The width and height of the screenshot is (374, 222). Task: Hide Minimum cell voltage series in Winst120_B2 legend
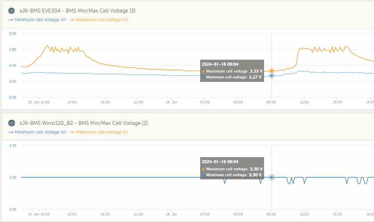pyautogui.click(x=37, y=132)
